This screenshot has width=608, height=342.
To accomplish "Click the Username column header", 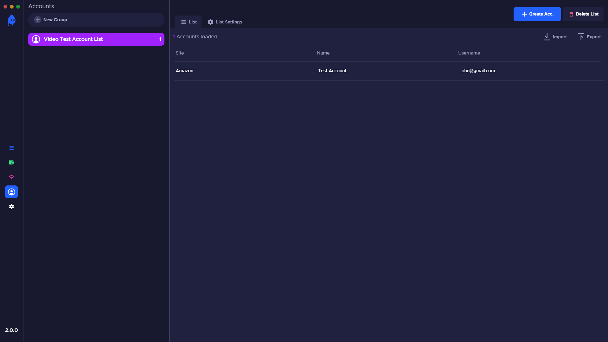I will tap(469, 53).
